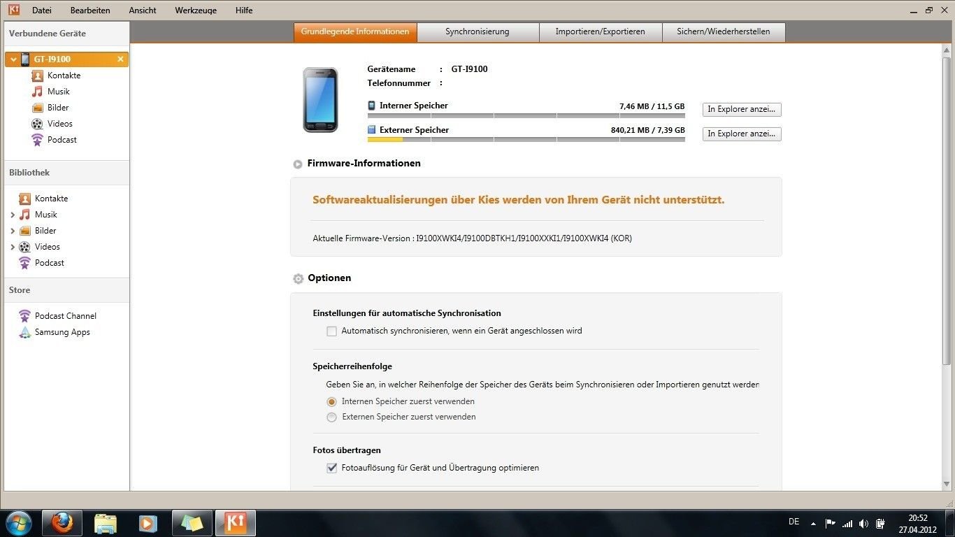This screenshot has height=537, width=955.
Task: Open the Hilfe menu
Action: (244, 10)
